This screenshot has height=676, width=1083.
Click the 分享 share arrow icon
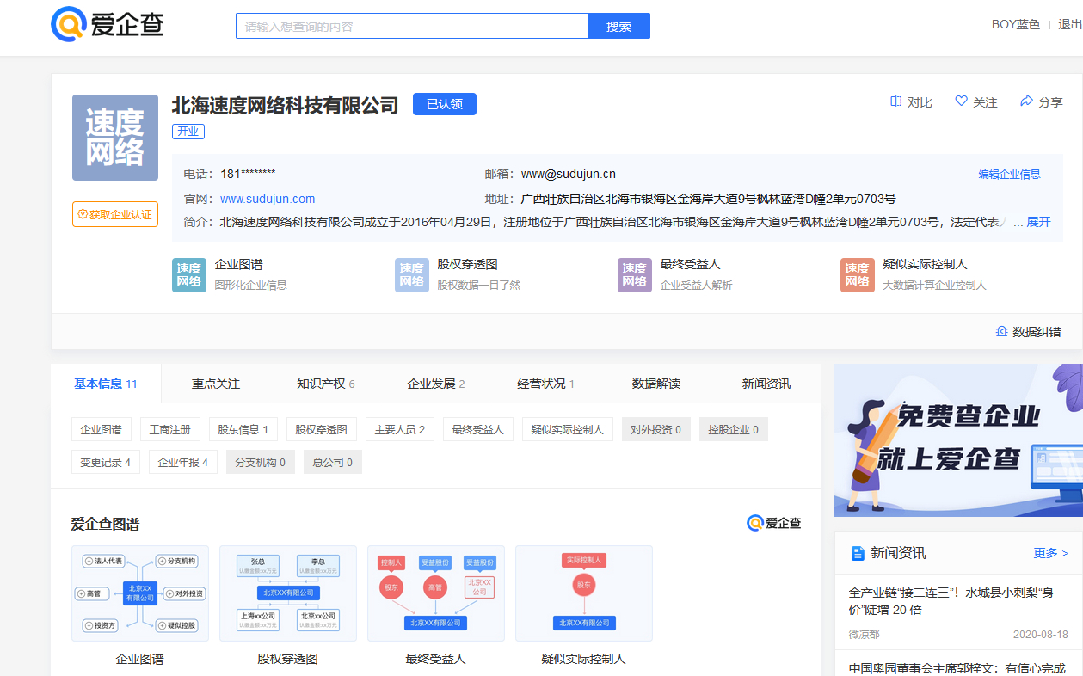click(1026, 101)
